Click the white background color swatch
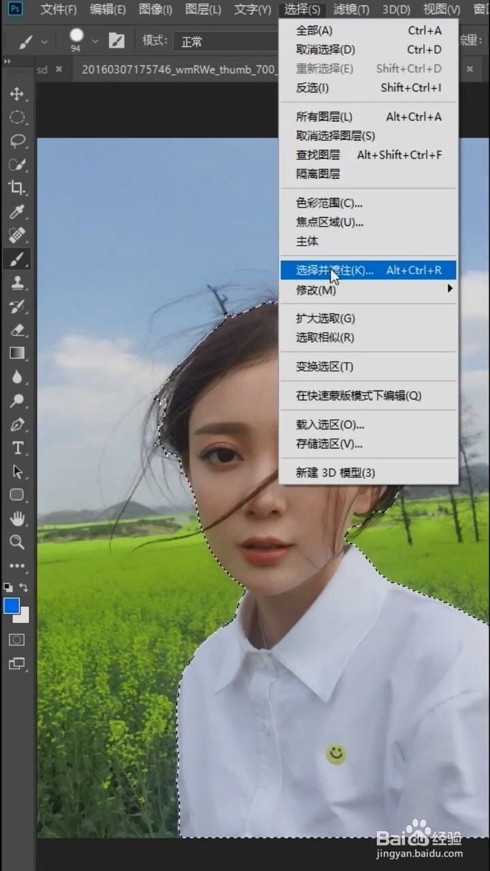The width and height of the screenshot is (490, 871). pyautogui.click(x=24, y=617)
